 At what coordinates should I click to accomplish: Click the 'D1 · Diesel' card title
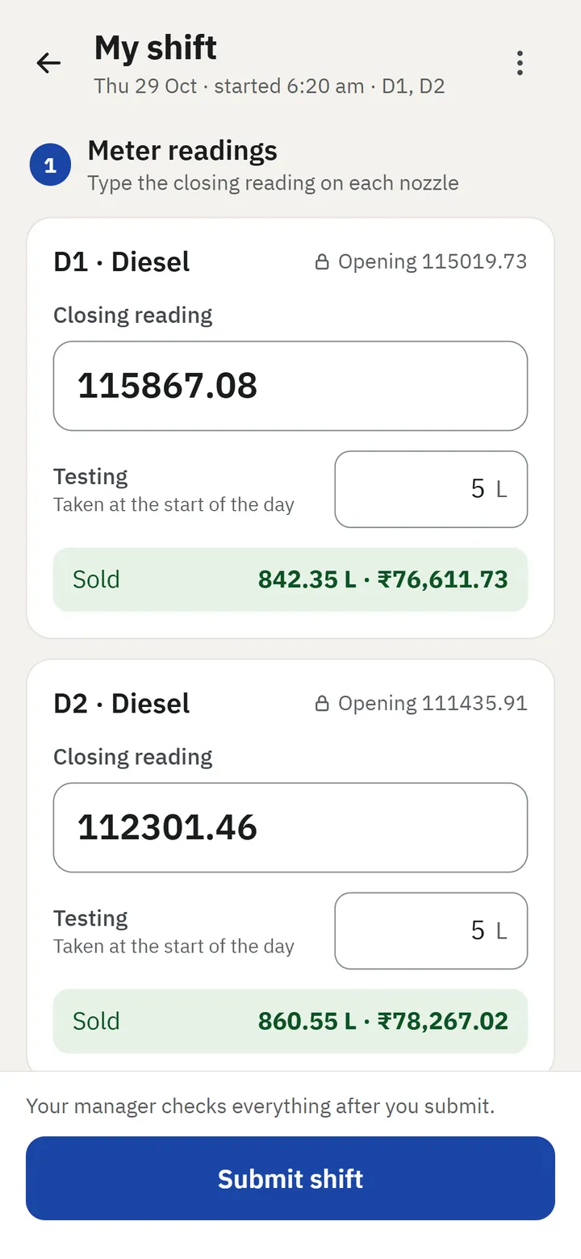coord(122,262)
